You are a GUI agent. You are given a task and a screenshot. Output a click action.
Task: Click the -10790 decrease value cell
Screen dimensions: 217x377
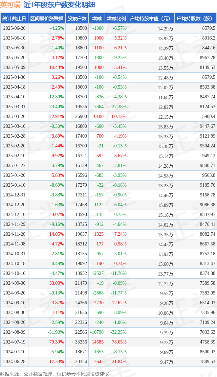(97, 332)
